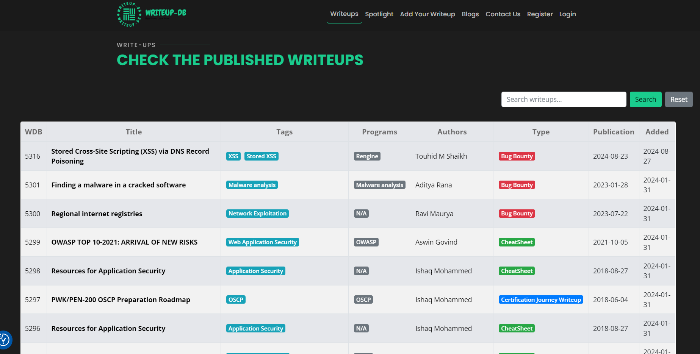
Task: Click the Tags column header
Action: point(284,132)
